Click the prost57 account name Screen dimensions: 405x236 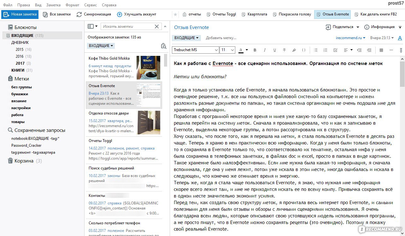point(395,3)
